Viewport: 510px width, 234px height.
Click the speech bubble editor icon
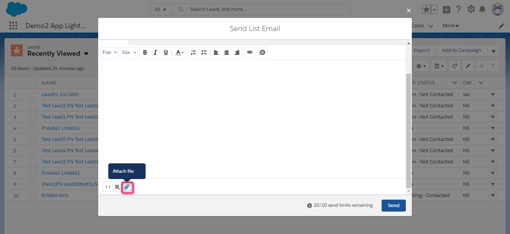(262, 52)
